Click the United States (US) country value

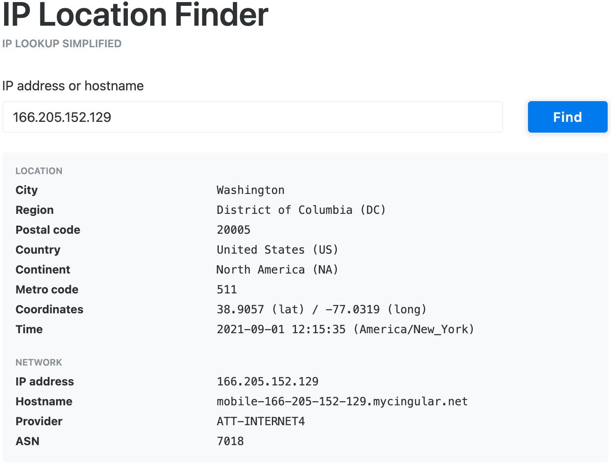point(277,249)
